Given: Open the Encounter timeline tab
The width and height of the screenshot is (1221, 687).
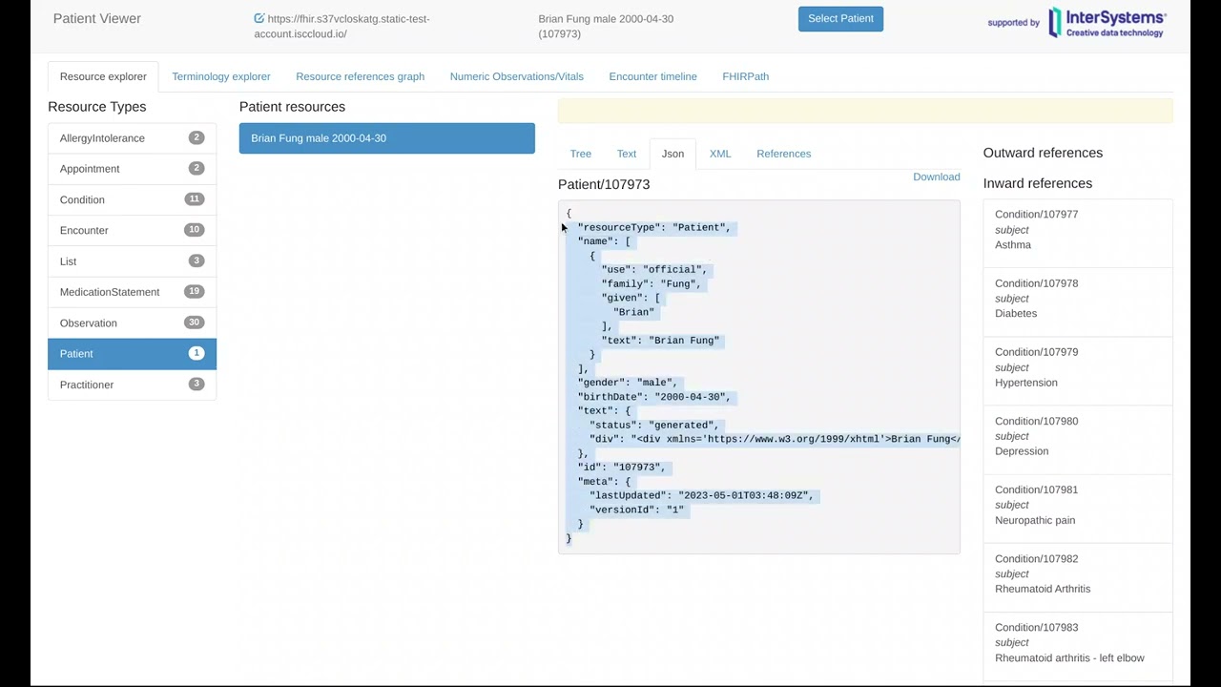Looking at the screenshot, I should click(x=652, y=76).
